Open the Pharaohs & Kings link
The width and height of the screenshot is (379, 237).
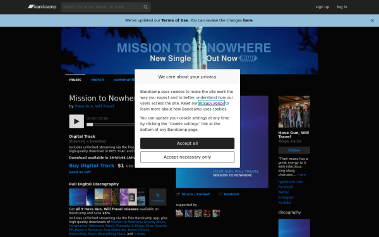point(129,226)
